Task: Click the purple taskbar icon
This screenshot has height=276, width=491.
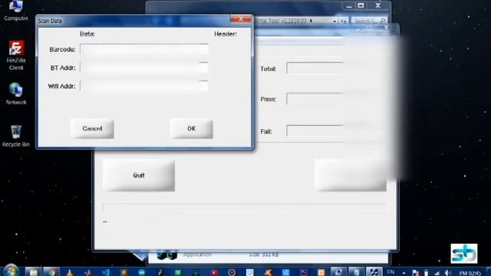Action: pyautogui.click(x=303, y=272)
